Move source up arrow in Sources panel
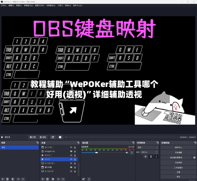 coord(58,179)
